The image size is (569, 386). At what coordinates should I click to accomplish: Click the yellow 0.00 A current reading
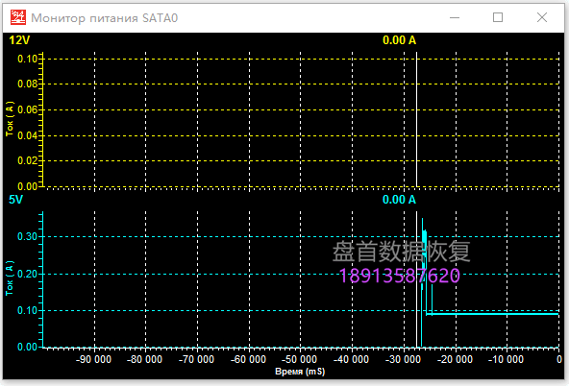(399, 40)
